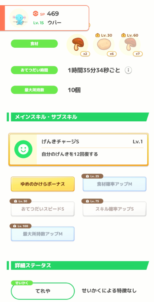Tap the おてつだい時間 label
Image resolution: width=154 pixels, height=302 pixels.
34,70
